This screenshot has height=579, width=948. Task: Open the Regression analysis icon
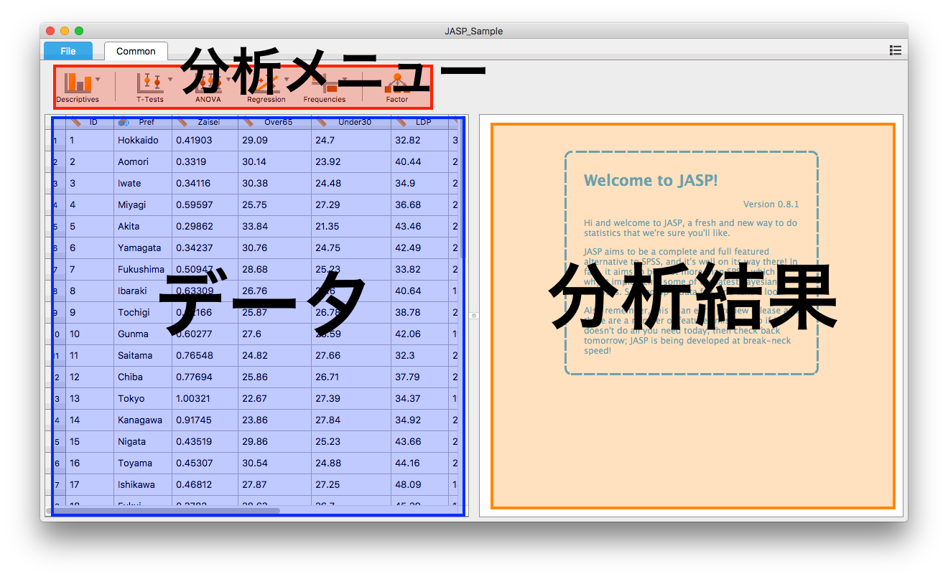(x=266, y=84)
